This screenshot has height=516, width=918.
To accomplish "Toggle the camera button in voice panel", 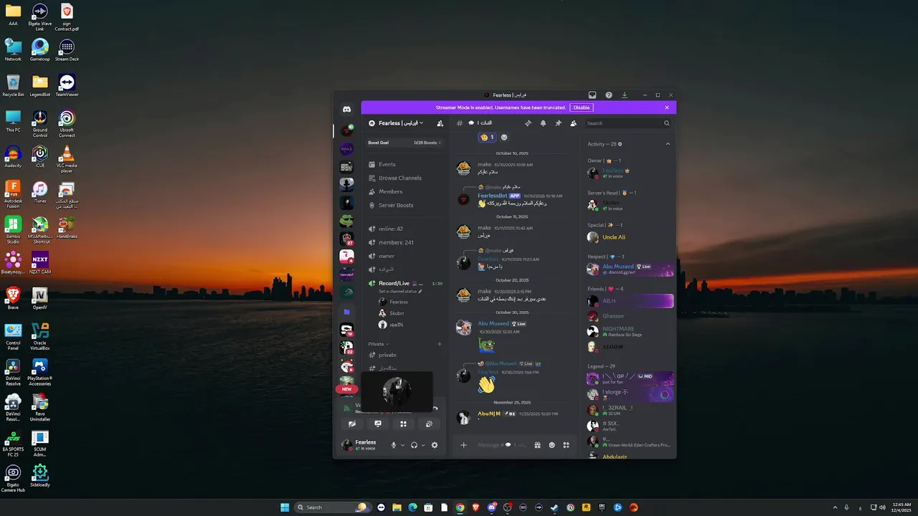I will pyautogui.click(x=352, y=424).
